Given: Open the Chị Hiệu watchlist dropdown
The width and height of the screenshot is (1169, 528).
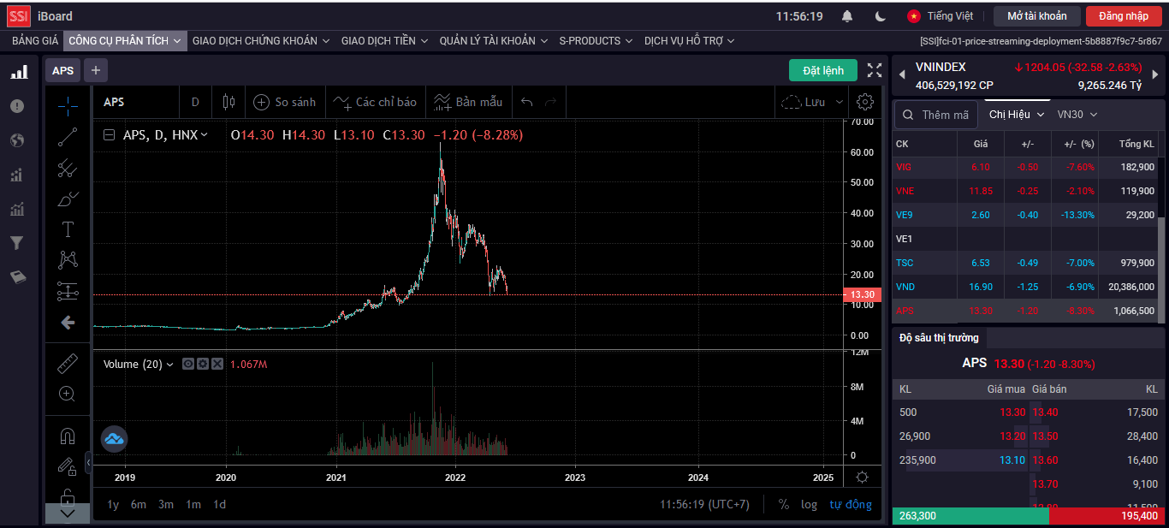Looking at the screenshot, I should pyautogui.click(x=1017, y=115).
